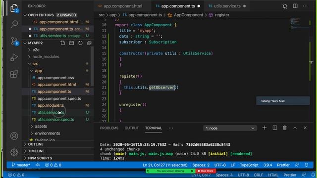The height and width of the screenshot is (178, 317).
Task: Maximize the terminal panel with chevron up
Action: [x=295, y=128]
